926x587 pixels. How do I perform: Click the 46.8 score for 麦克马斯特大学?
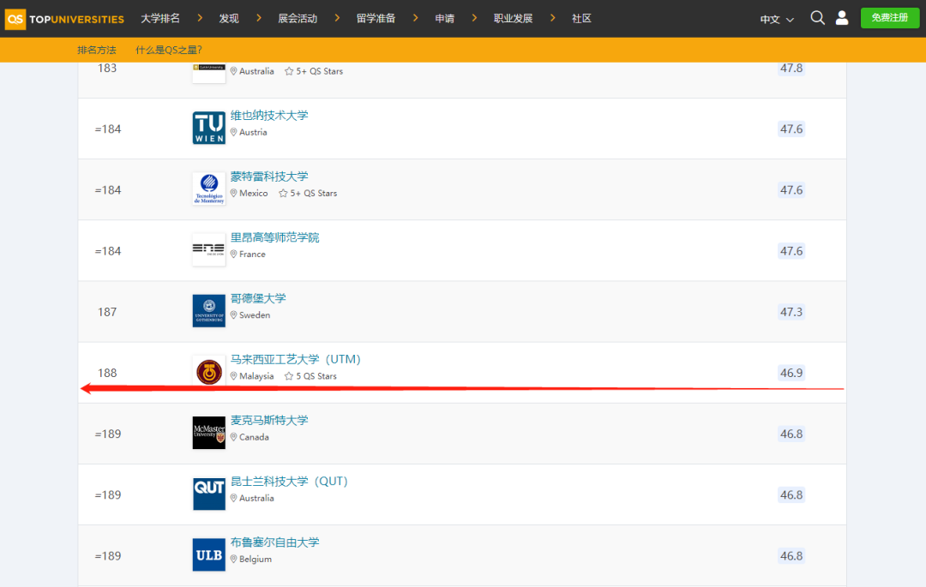click(791, 434)
